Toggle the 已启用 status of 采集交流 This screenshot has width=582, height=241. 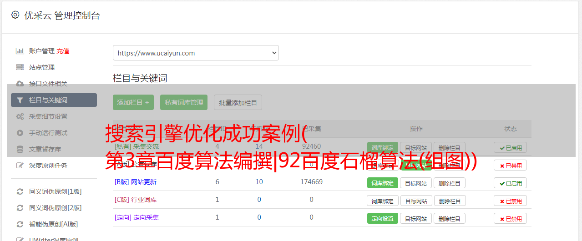[510, 148]
